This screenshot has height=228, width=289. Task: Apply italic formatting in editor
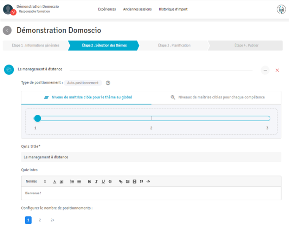click(x=96, y=181)
